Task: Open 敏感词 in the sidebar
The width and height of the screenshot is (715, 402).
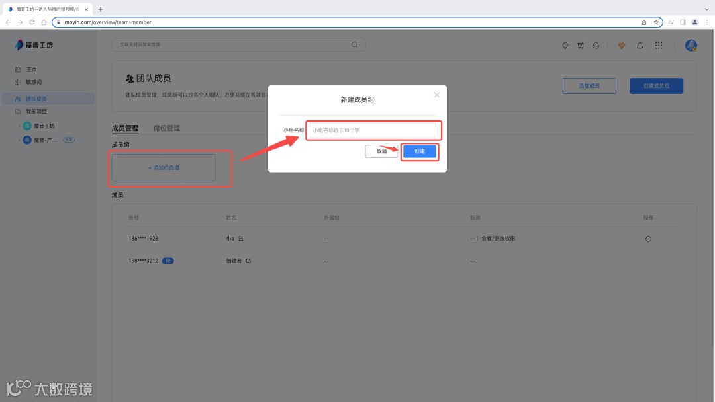Action: [34, 82]
